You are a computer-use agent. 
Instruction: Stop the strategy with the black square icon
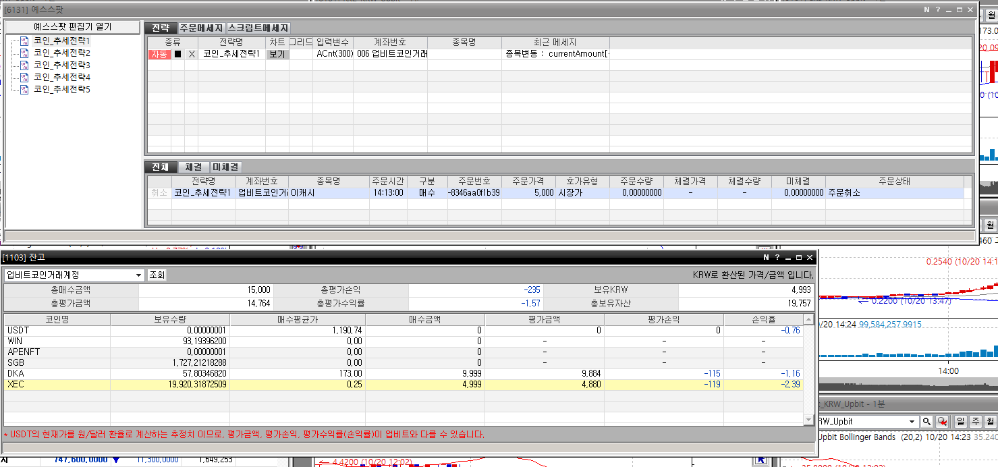tap(177, 54)
